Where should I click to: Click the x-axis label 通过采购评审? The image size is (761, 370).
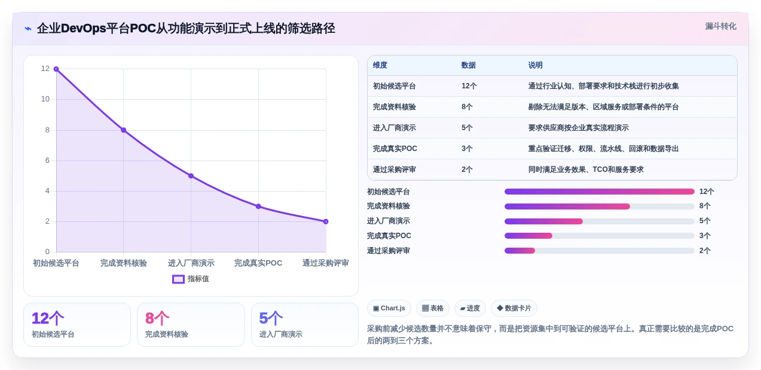point(326,263)
